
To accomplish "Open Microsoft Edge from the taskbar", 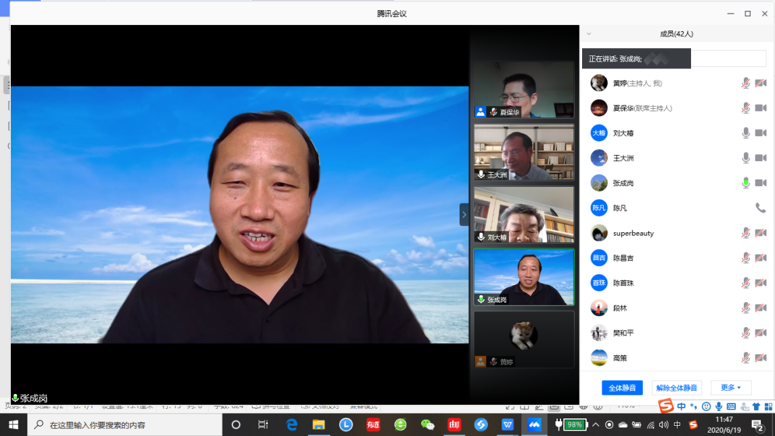I will click(x=292, y=424).
